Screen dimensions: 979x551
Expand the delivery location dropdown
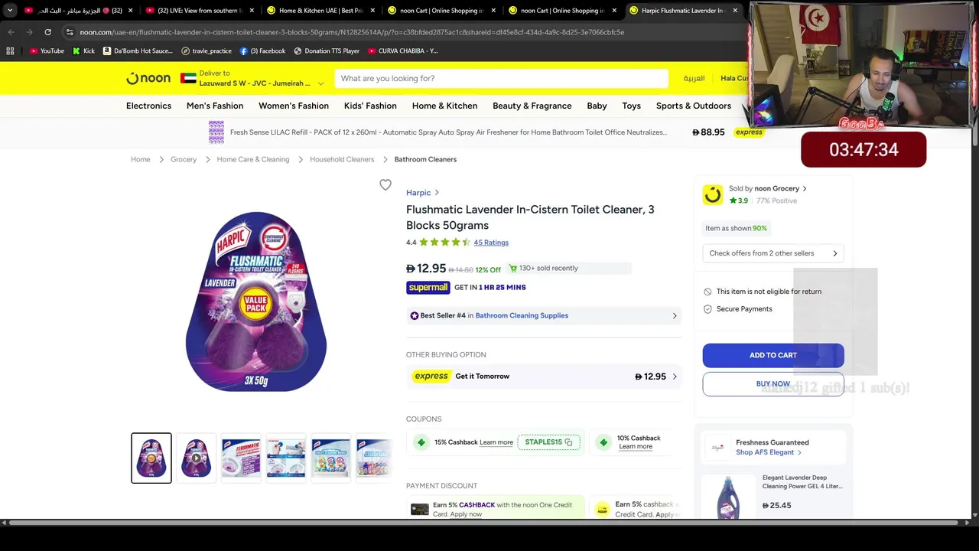320,83
